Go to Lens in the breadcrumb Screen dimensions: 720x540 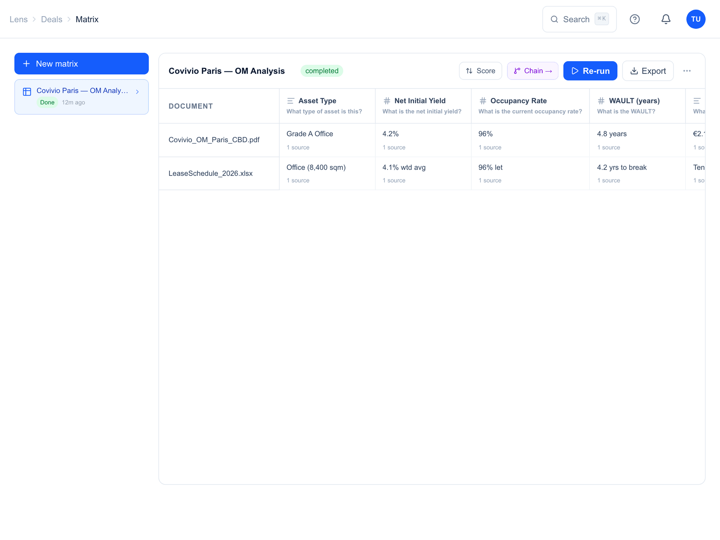click(x=18, y=19)
